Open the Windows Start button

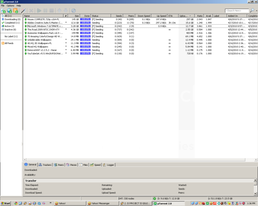point(6,203)
